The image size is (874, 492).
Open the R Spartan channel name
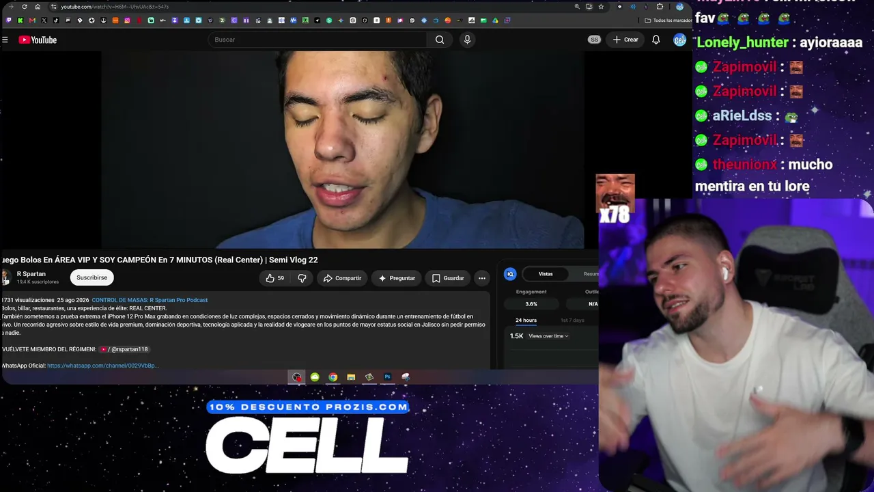[31, 274]
